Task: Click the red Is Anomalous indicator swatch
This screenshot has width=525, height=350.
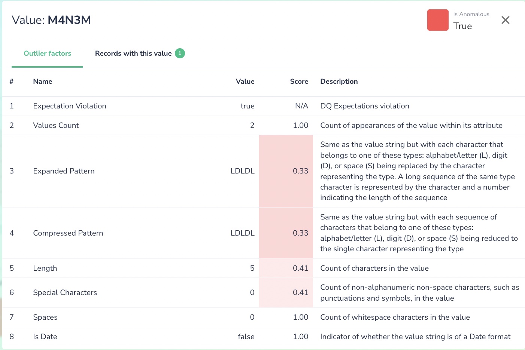Action: (x=438, y=20)
